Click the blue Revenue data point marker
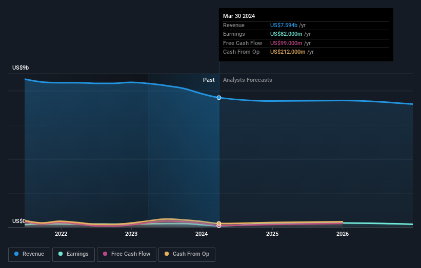 [x=219, y=98]
